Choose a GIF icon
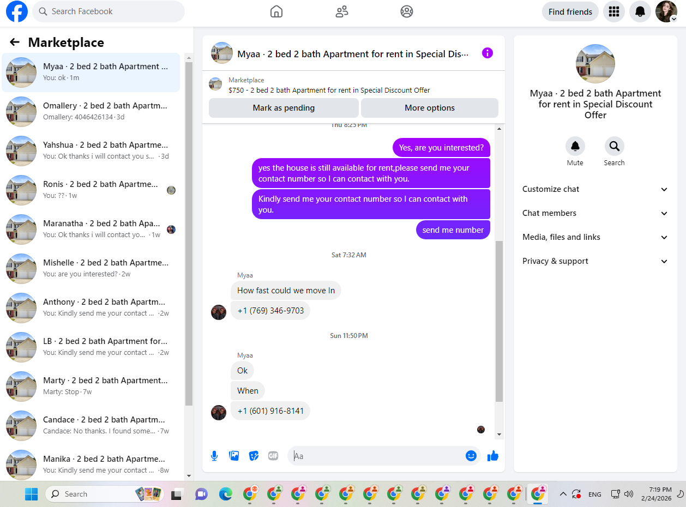 [x=273, y=456]
